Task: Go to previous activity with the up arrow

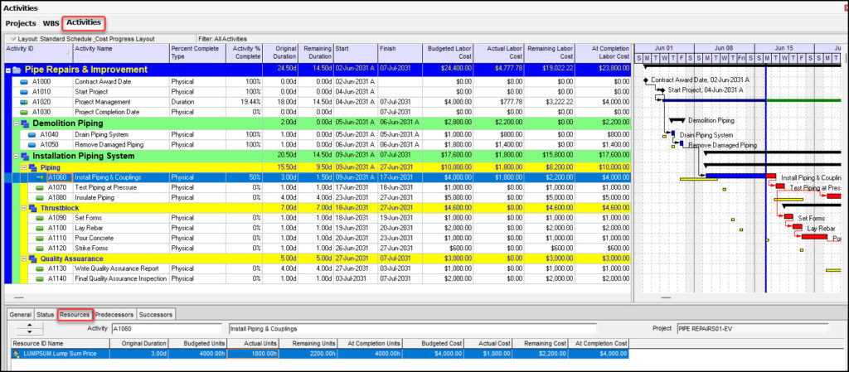Action: click(x=29, y=325)
